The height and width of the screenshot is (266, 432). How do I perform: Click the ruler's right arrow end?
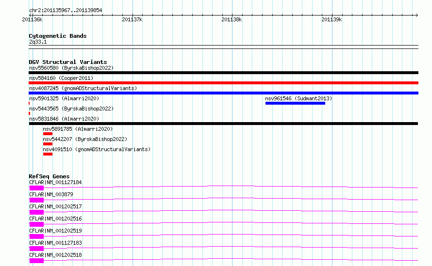click(416, 15)
